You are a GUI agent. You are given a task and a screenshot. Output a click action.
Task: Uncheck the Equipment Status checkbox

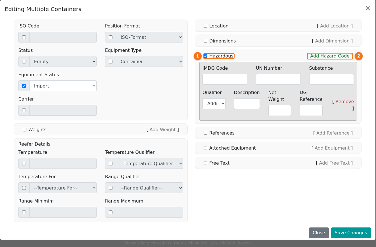[x=24, y=86]
